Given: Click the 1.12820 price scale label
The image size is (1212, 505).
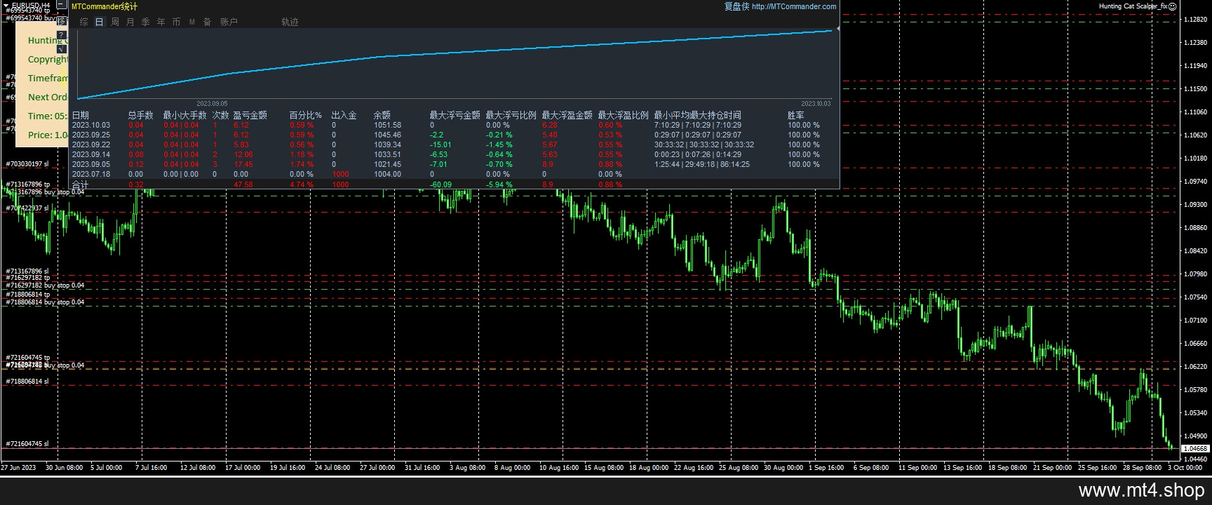Looking at the screenshot, I should point(1195,20).
